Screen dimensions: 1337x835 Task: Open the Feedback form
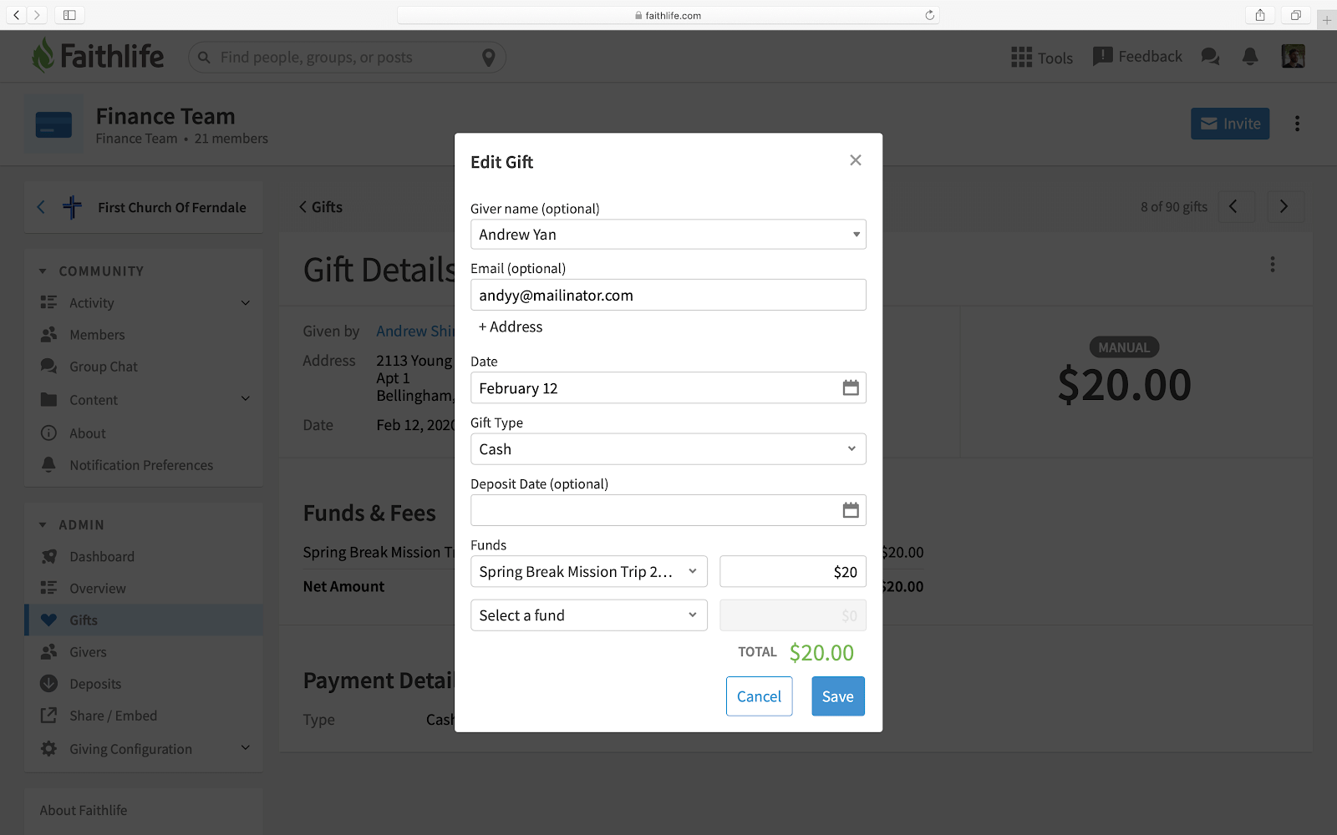click(1137, 56)
